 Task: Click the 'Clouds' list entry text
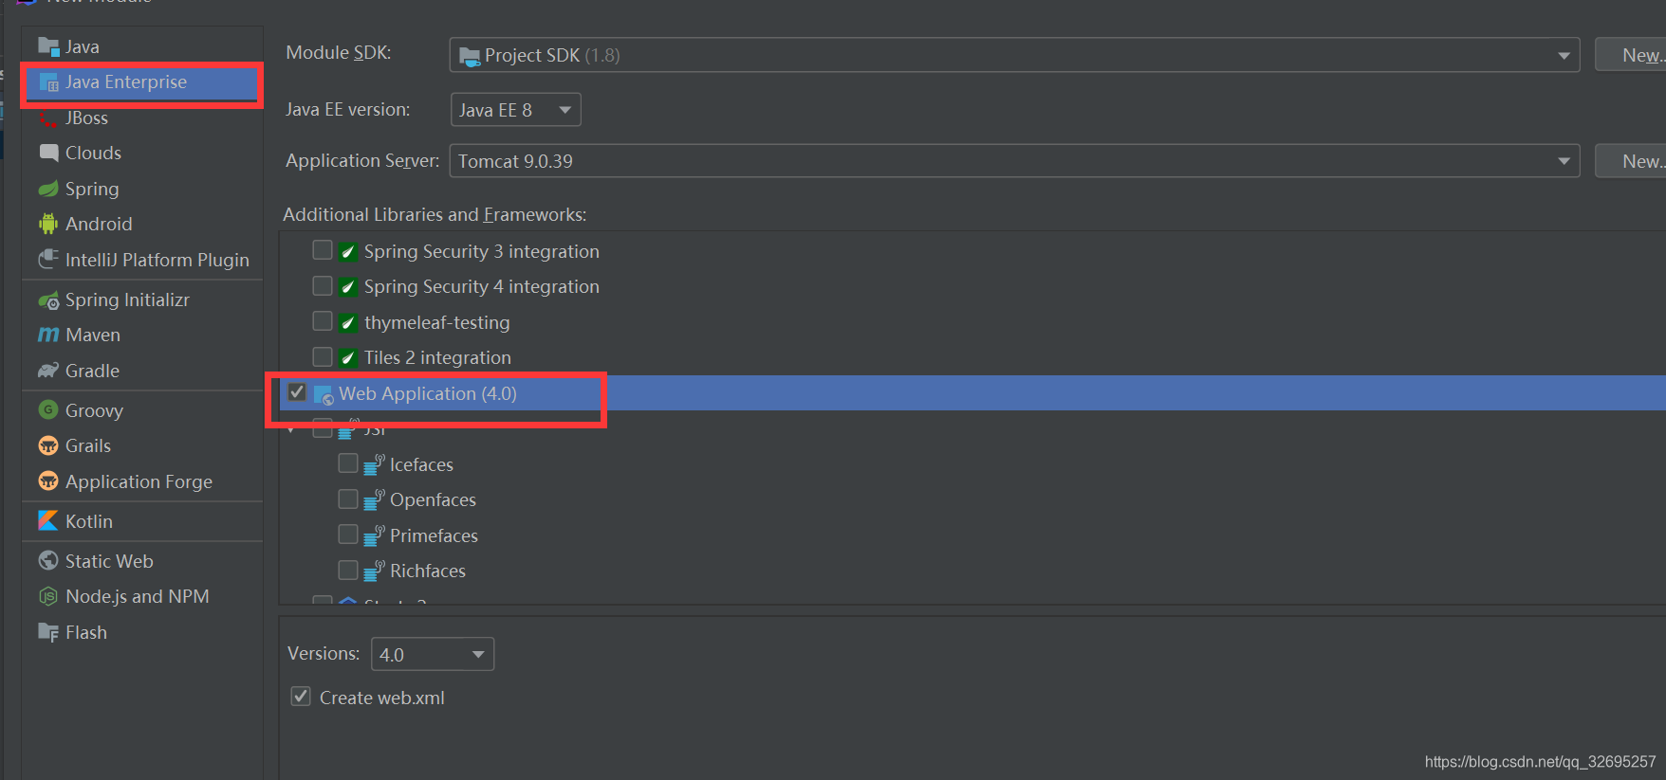pos(93,153)
